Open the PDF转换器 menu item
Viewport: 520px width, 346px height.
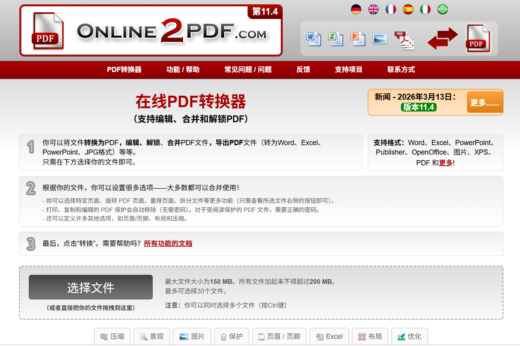click(x=124, y=70)
